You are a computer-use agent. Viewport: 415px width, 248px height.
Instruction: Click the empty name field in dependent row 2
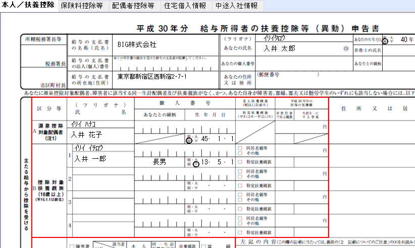point(103,182)
